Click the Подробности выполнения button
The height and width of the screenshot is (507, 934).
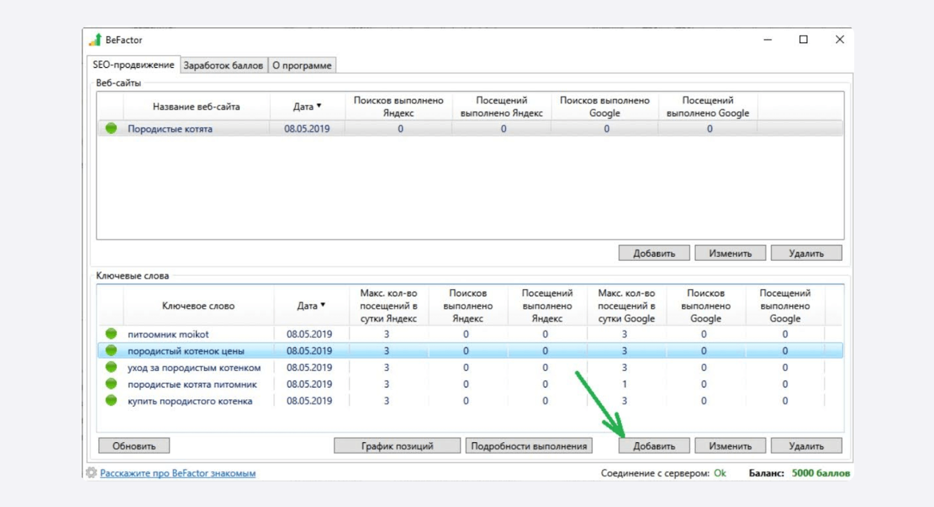529,446
